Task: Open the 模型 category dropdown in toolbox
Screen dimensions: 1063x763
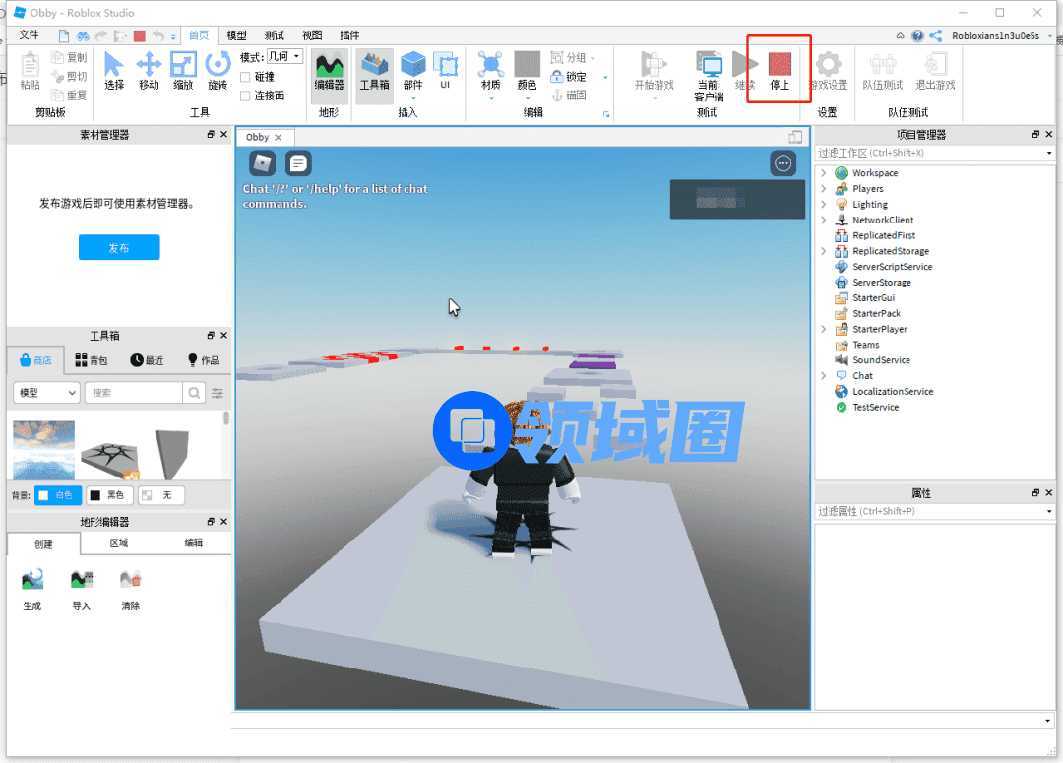Action: 46,393
